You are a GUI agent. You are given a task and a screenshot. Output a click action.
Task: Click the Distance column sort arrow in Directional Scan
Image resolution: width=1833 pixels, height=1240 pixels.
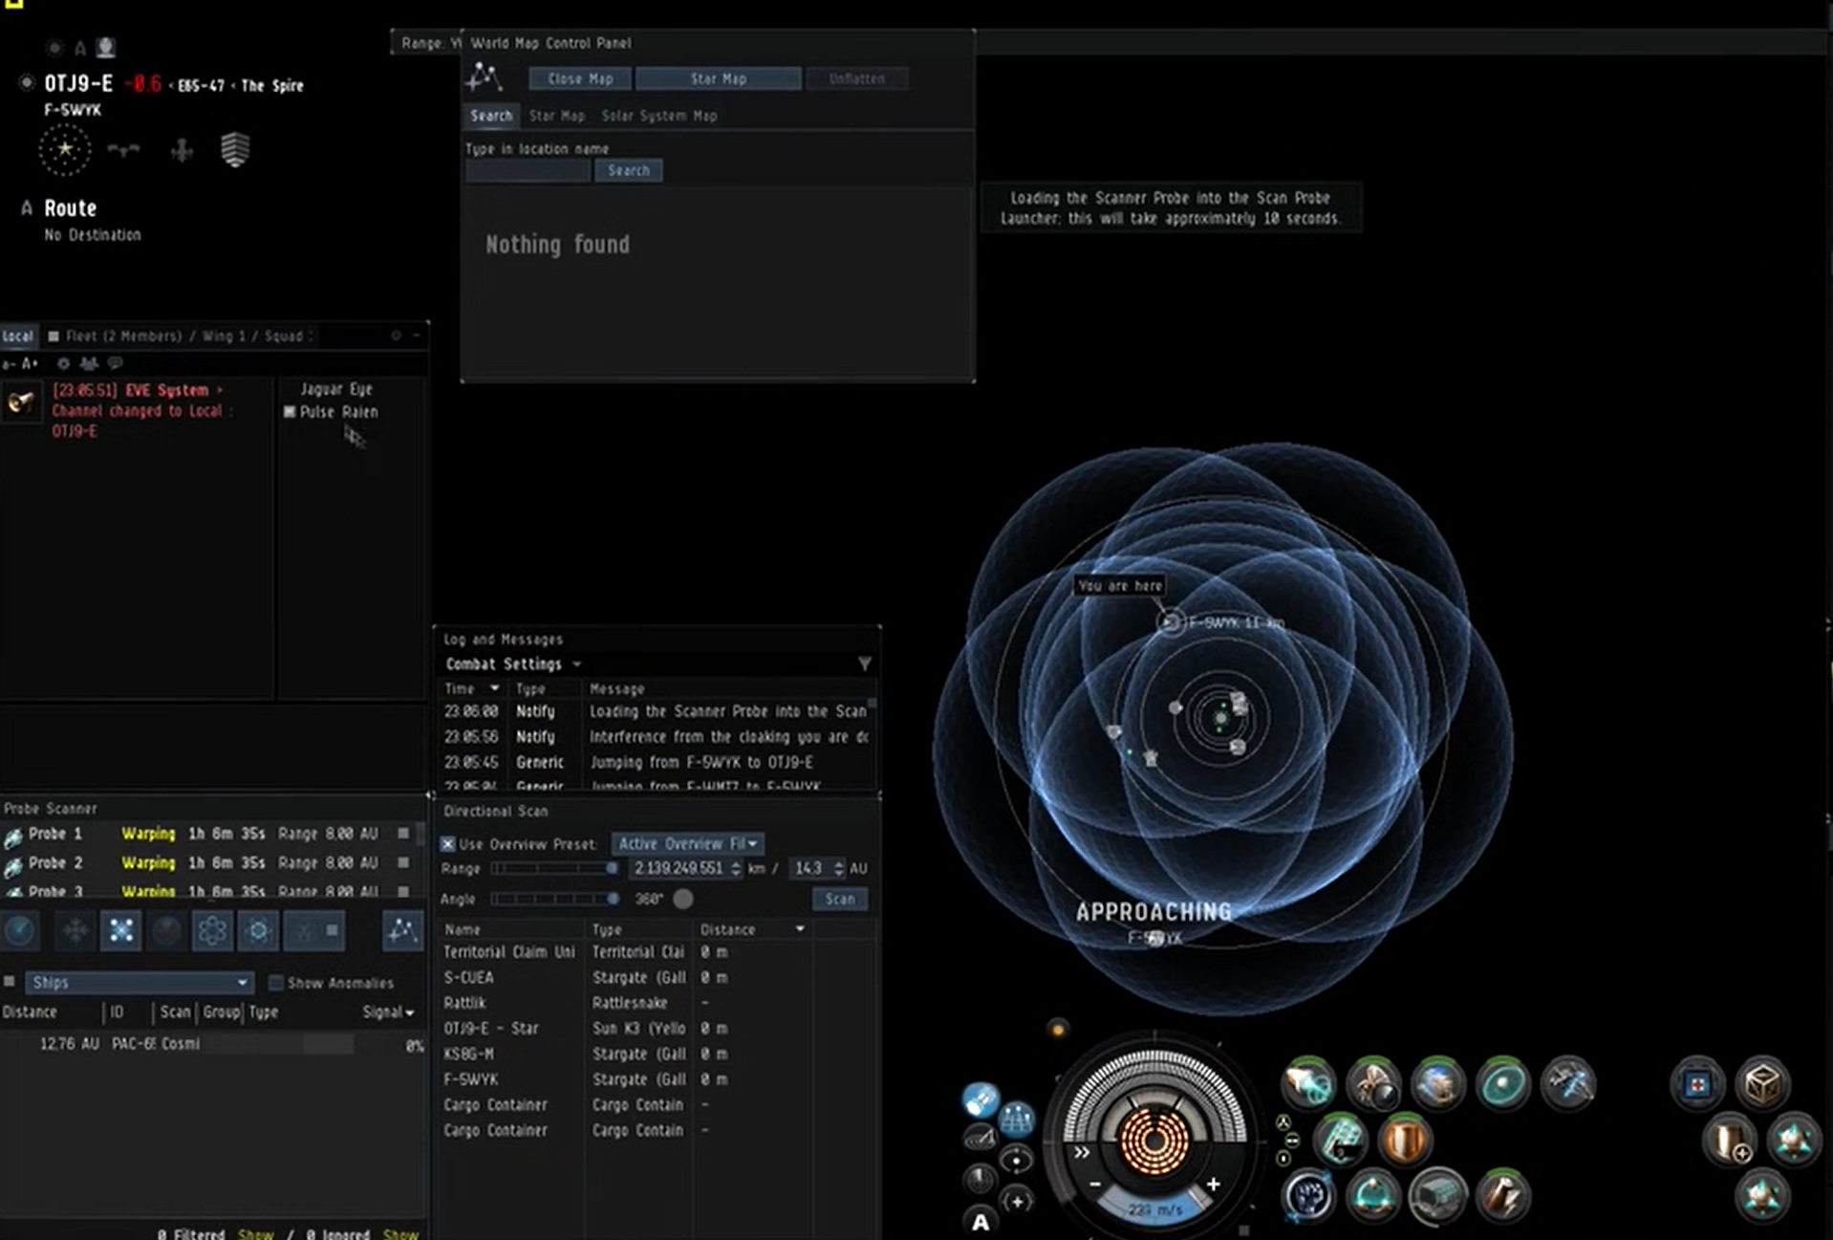800,929
